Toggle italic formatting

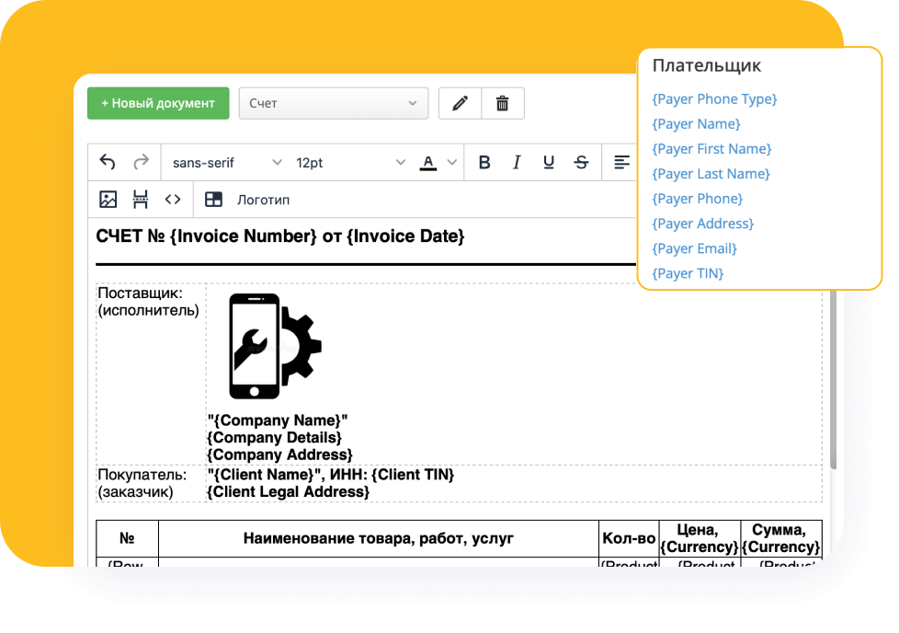pyautogui.click(x=517, y=163)
